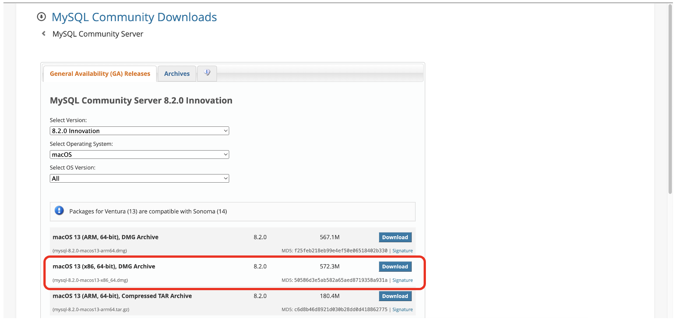Screen dimensions: 676x323
Task: Click the download circle icon beside the page title
Action: 41,17
